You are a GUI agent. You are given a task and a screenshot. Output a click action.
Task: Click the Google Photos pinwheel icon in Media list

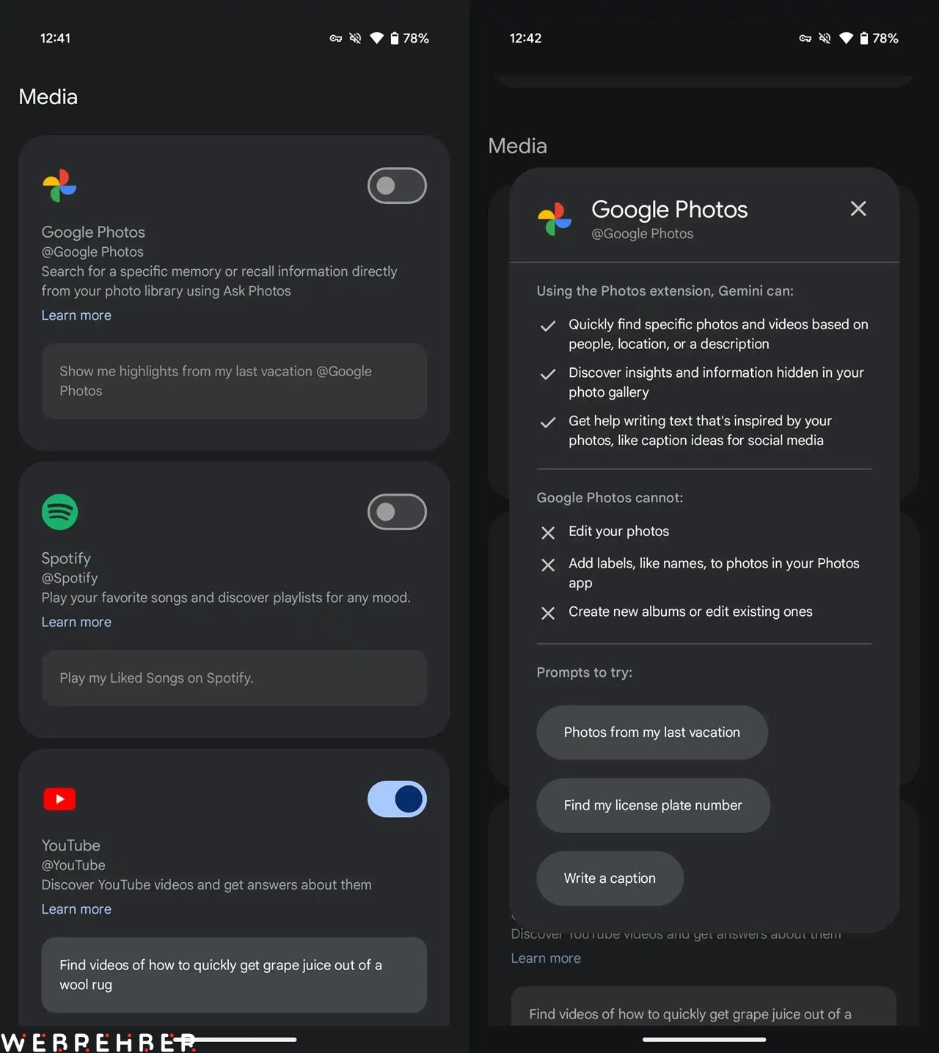tap(59, 186)
